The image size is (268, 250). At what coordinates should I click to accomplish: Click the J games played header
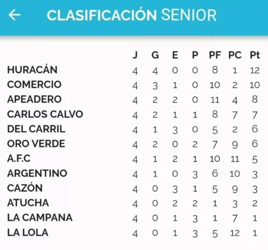click(x=135, y=55)
